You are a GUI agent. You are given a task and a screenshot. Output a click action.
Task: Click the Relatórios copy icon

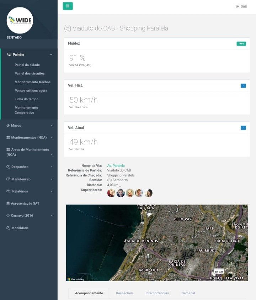coord(8,191)
